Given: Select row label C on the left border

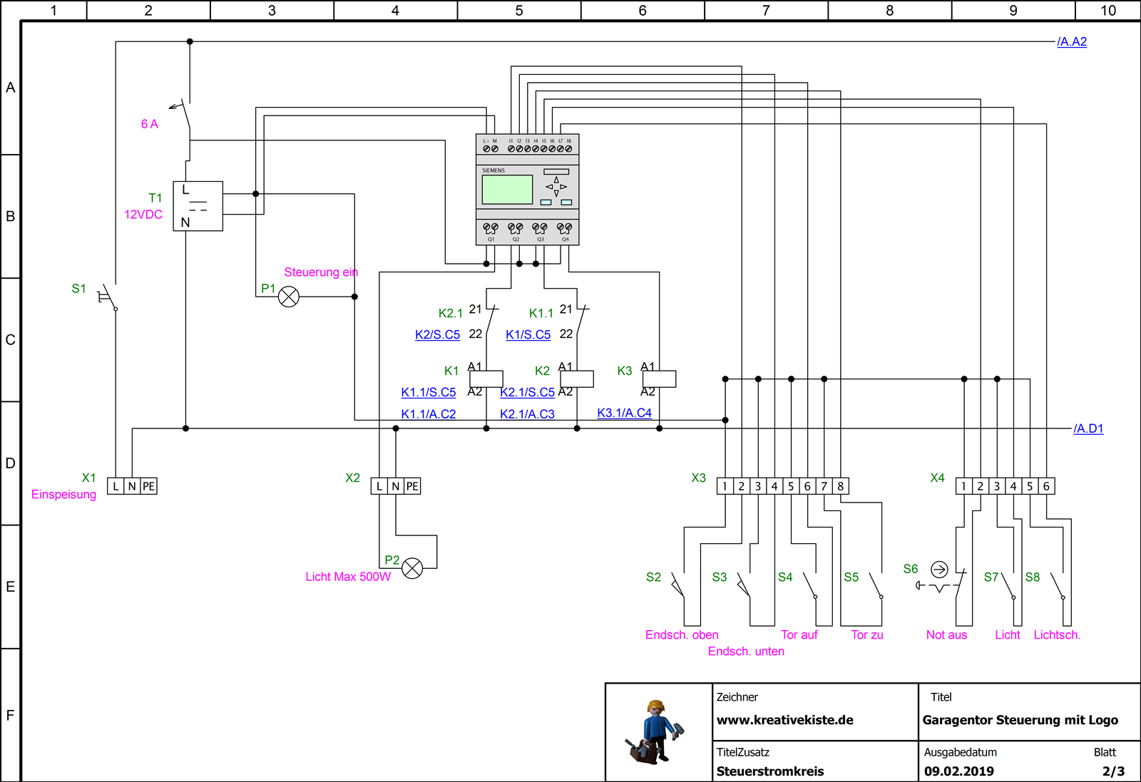Looking at the screenshot, I should (x=10, y=339).
